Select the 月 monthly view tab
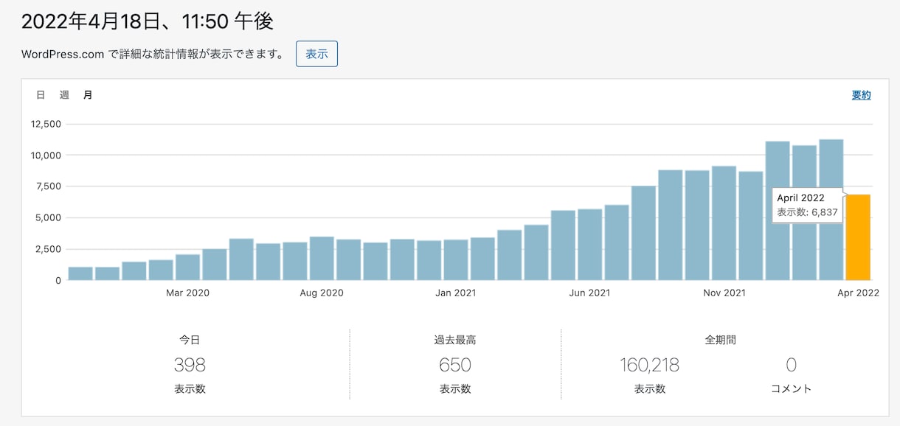Screen dimensions: 900x426 tap(88, 95)
